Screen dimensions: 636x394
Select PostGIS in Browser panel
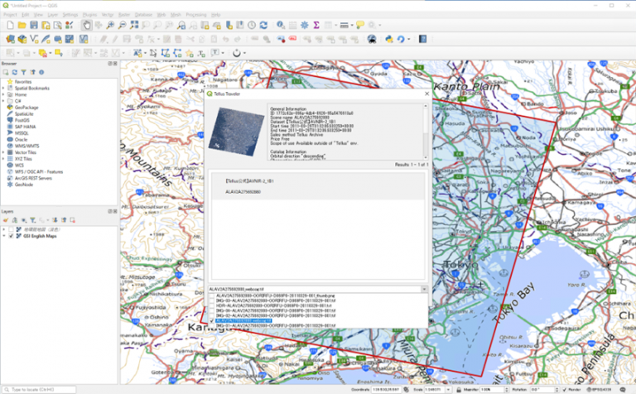point(22,120)
